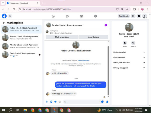Expand Media, files and links section
The width and height of the screenshot is (151, 113).
[129, 62]
